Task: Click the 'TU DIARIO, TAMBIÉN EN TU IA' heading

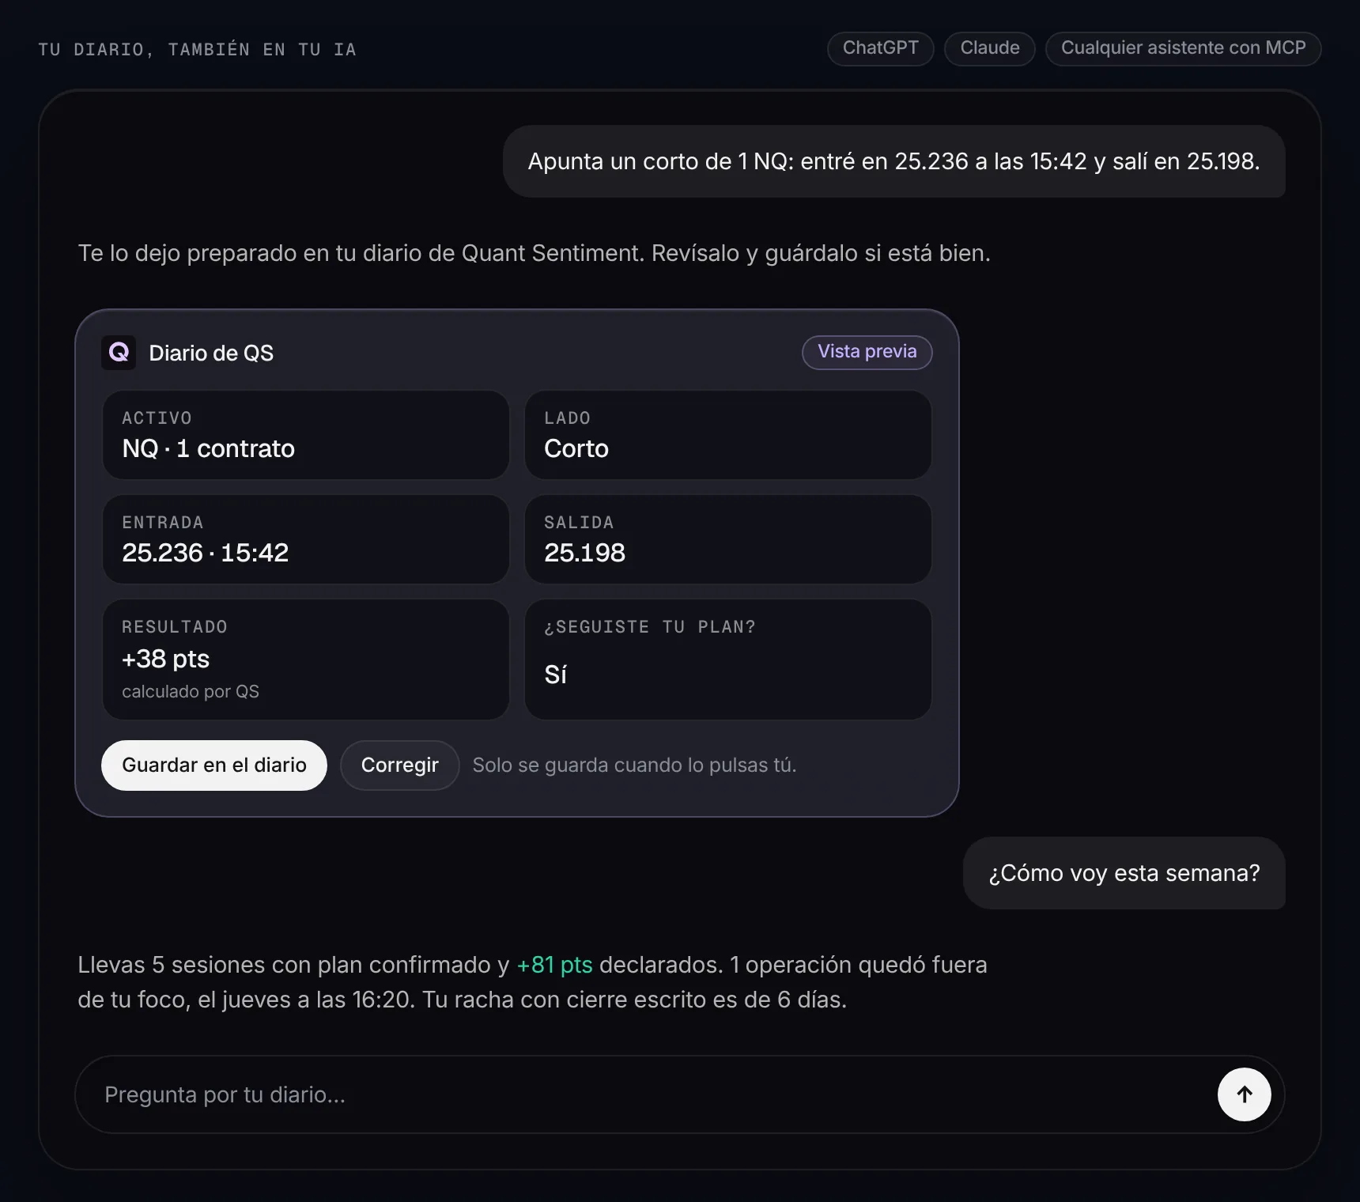Action: 197,50
